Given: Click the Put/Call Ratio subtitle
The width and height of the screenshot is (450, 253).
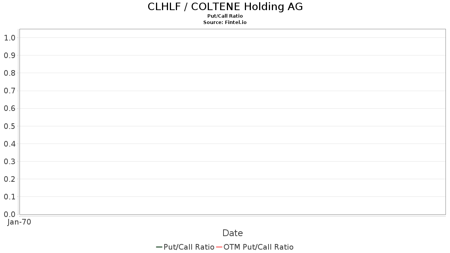Looking at the screenshot, I should pyautogui.click(x=225, y=16).
